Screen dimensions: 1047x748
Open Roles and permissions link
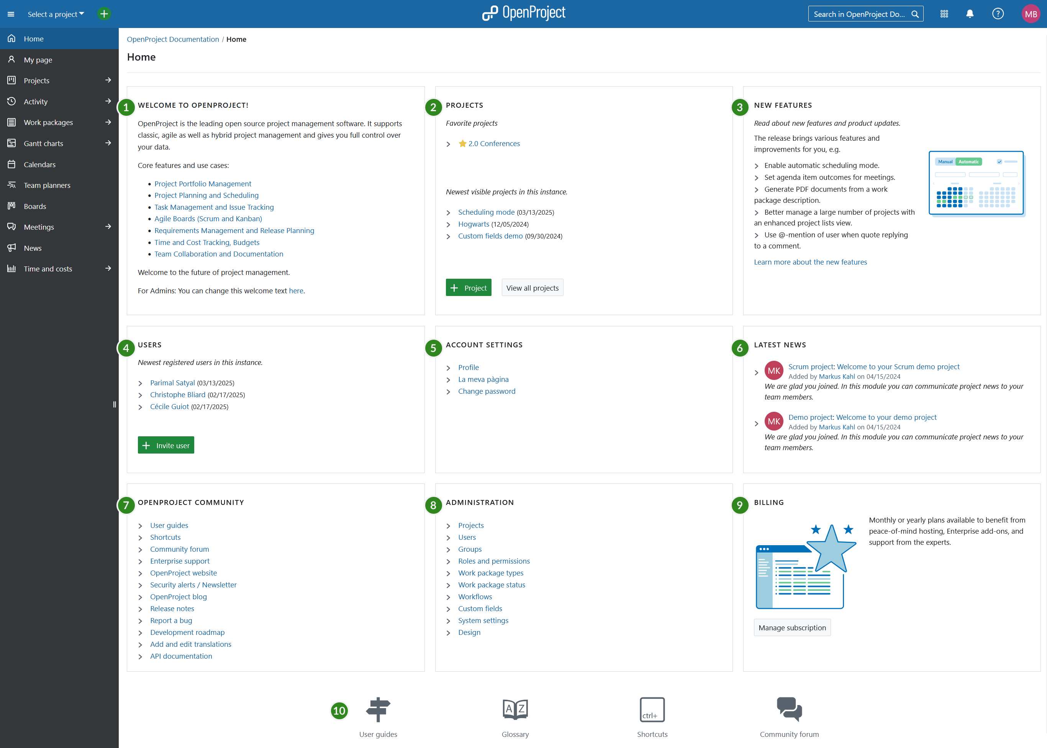click(x=494, y=561)
